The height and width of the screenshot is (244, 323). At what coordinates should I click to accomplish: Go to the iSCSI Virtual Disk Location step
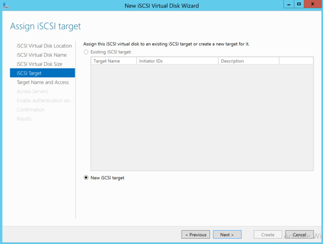point(44,46)
